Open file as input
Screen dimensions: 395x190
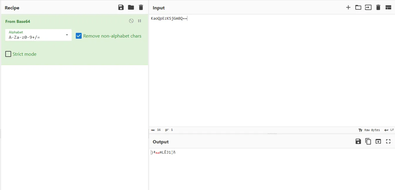click(368, 8)
